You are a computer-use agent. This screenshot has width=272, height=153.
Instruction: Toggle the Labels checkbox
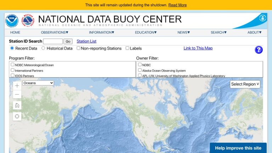(x=127, y=48)
